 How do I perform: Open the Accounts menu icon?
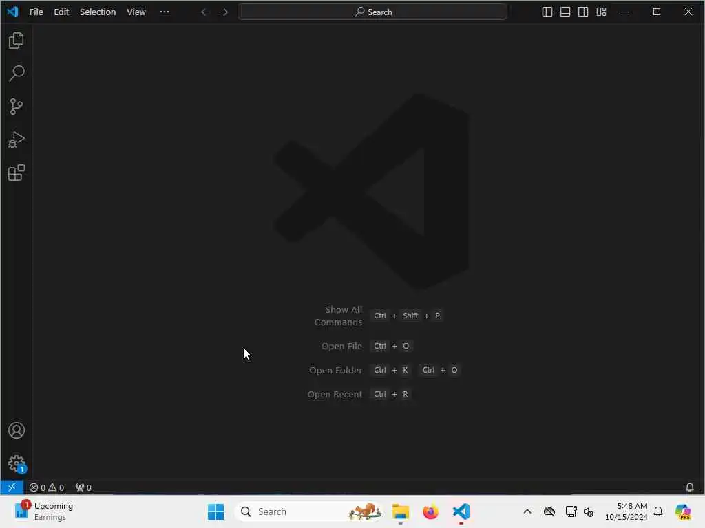tap(17, 430)
